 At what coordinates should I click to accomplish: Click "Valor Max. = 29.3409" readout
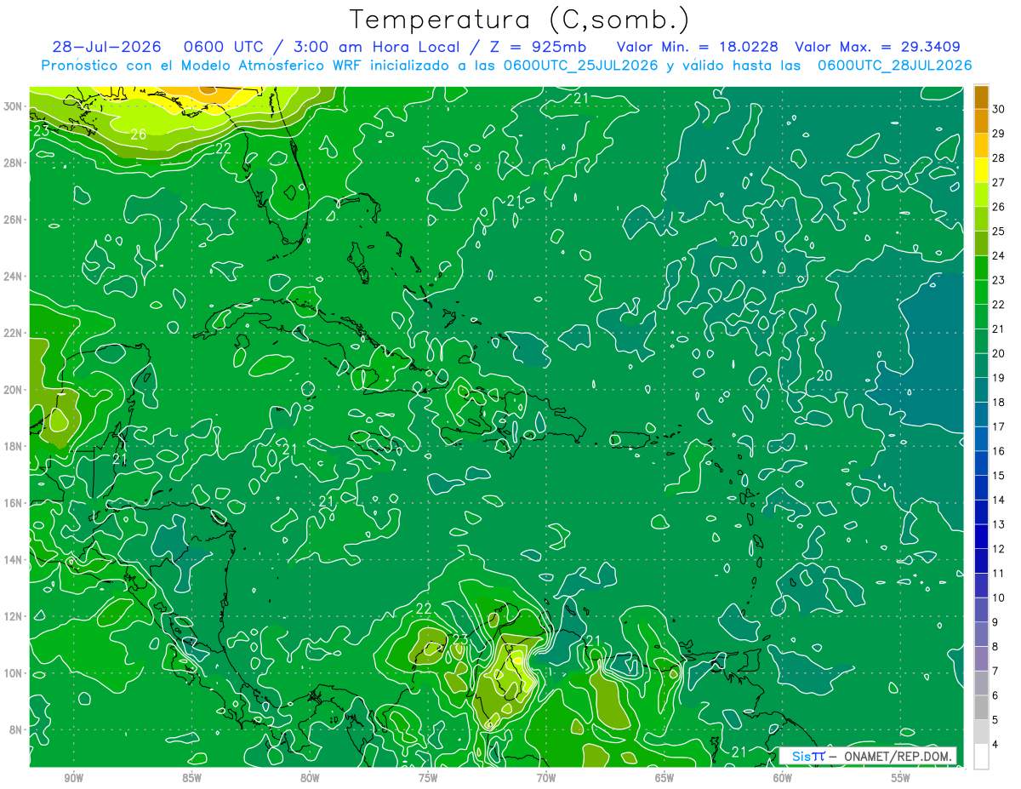click(878, 47)
